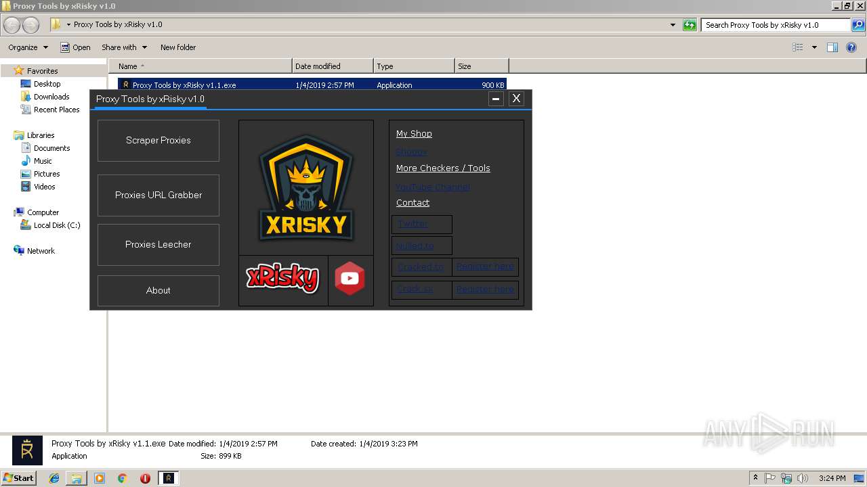Click the Contact heading
The width and height of the screenshot is (867, 487).
point(413,203)
